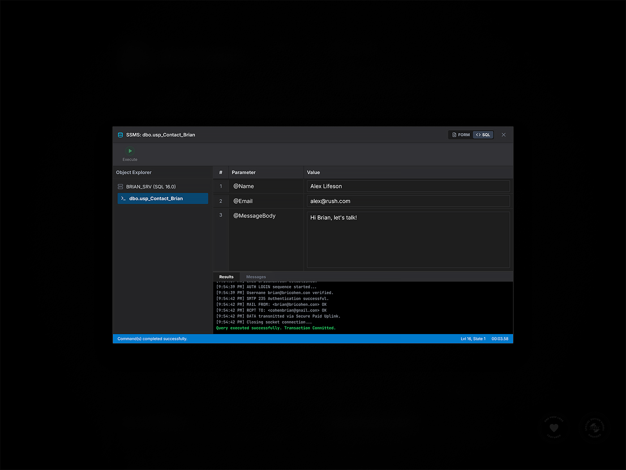Toggle the view to SQL mode
This screenshot has width=626, height=470.
(x=483, y=134)
